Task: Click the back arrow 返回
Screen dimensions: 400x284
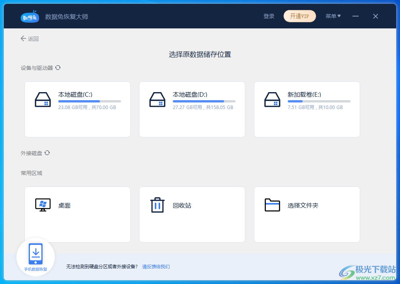Action: coord(23,38)
